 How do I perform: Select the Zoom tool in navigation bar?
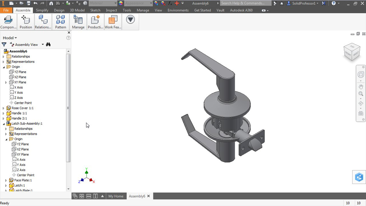[x=361, y=94]
